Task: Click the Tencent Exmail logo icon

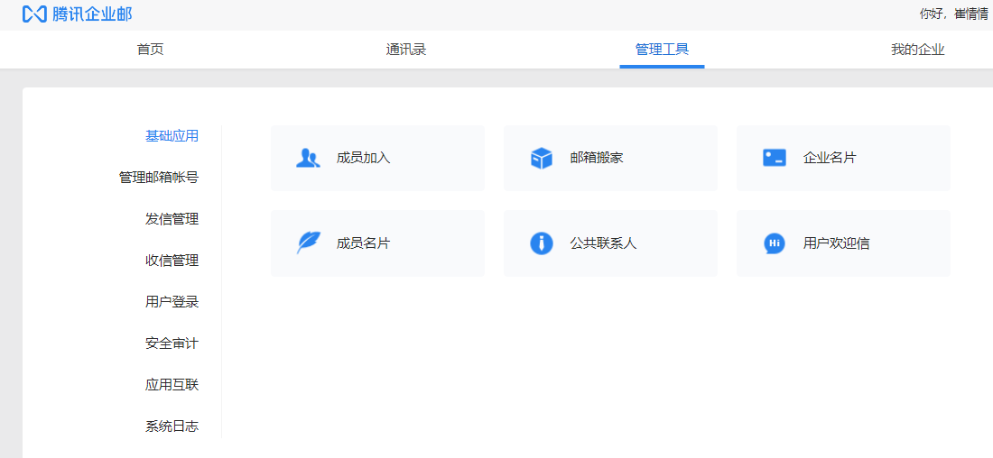Action: 34,14
